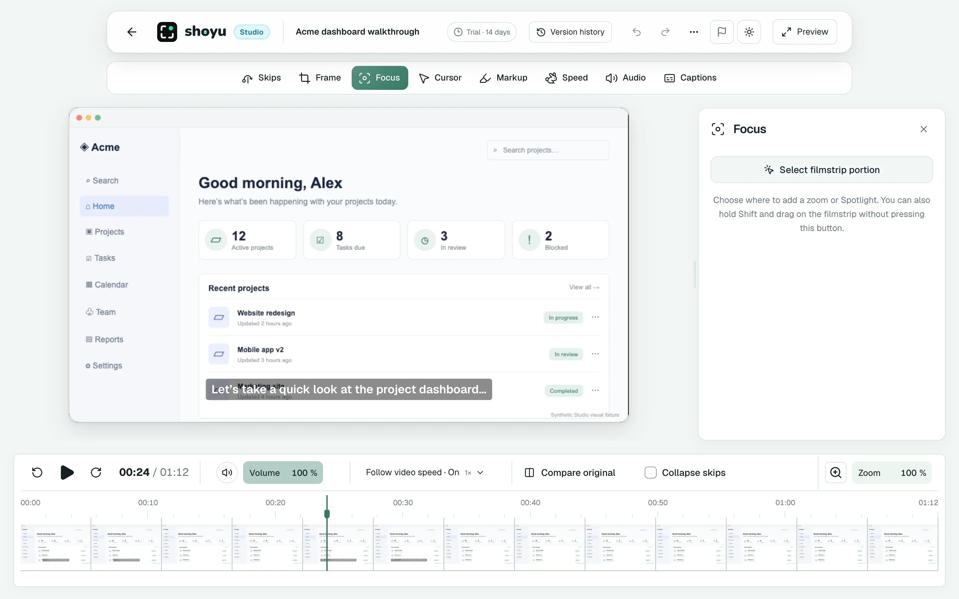Open the Markup tab

coord(503,78)
